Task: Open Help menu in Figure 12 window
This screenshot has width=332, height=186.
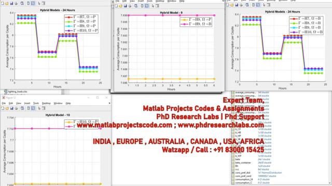Action: pyautogui.click(x=68, y=103)
